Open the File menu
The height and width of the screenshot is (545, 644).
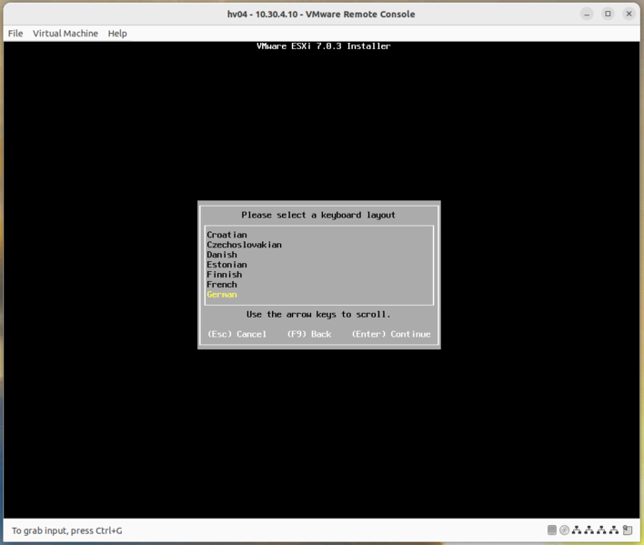[15, 34]
